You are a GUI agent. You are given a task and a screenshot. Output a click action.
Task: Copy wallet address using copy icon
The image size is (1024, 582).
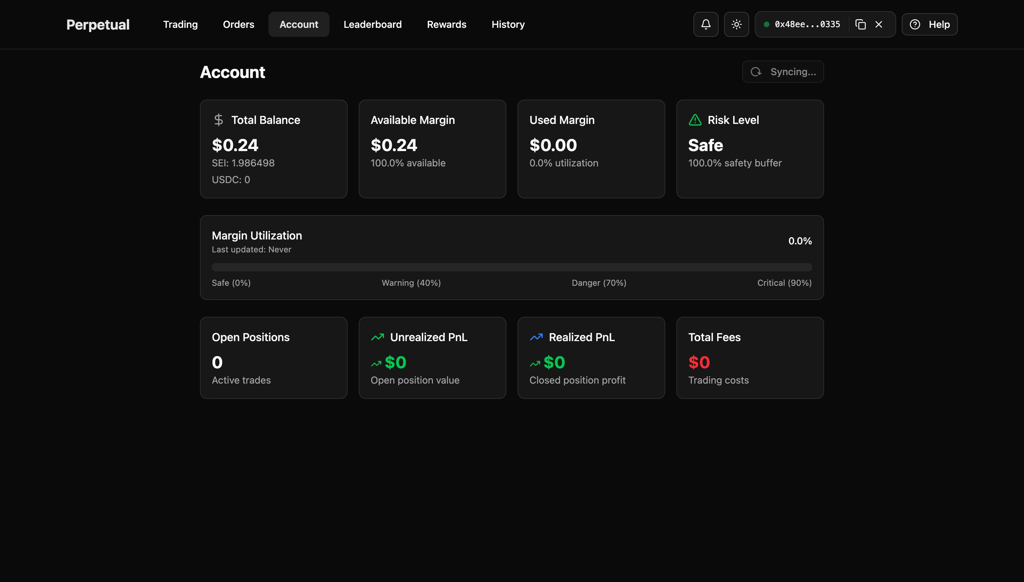tap(860, 24)
